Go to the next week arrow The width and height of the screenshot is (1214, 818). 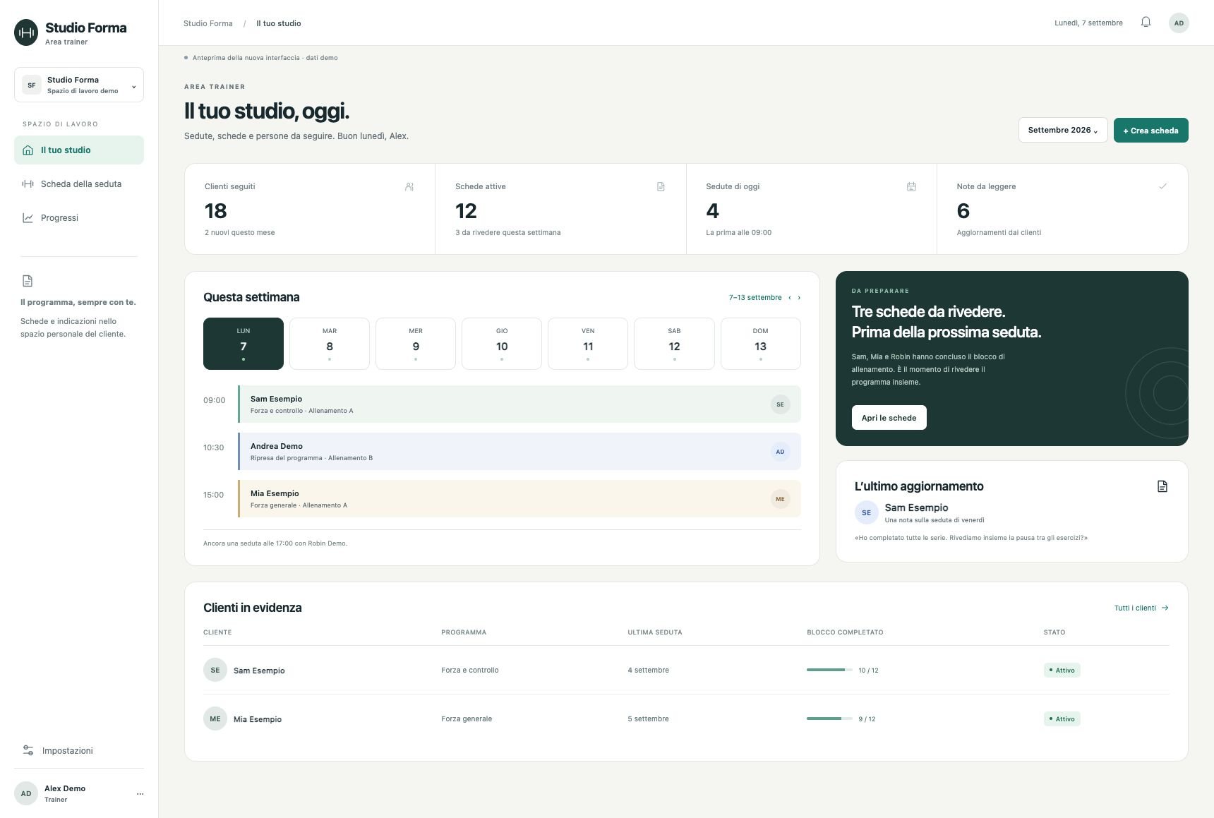pyautogui.click(x=799, y=298)
